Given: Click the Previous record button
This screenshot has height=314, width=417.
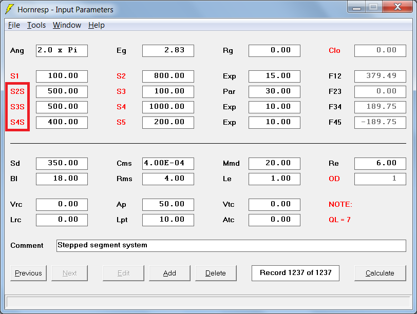Looking at the screenshot, I should (x=28, y=273).
